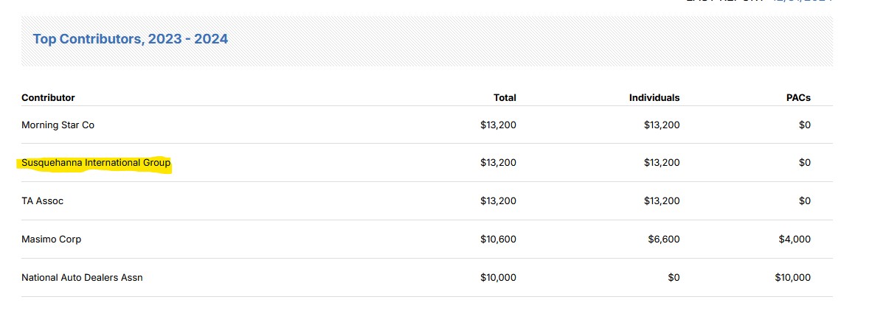The height and width of the screenshot is (325, 872).
Task: Click the Morning Star Co contributor name
Action: click(58, 125)
